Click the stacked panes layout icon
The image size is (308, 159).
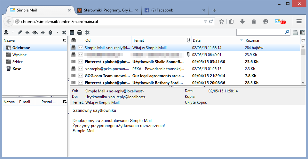[x=295, y=33]
